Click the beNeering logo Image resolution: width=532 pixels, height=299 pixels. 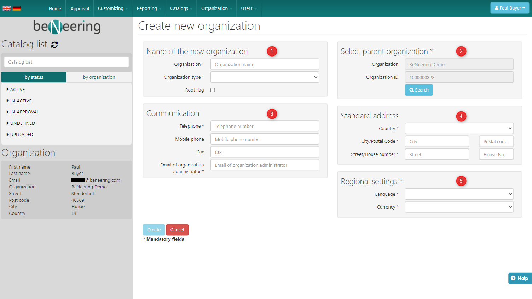coord(66,27)
